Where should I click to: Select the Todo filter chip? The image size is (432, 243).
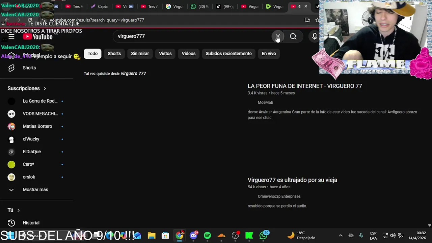92,54
